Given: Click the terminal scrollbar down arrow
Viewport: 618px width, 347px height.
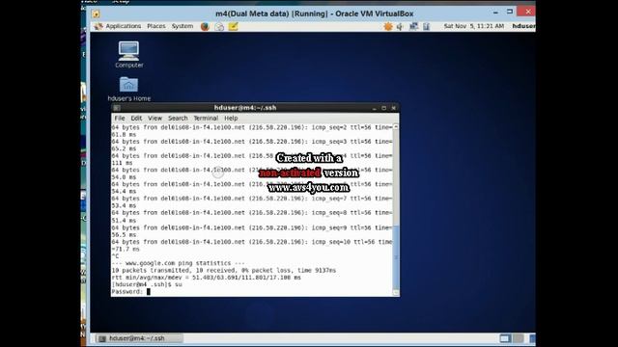Looking at the screenshot, I should [x=396, y=292].
